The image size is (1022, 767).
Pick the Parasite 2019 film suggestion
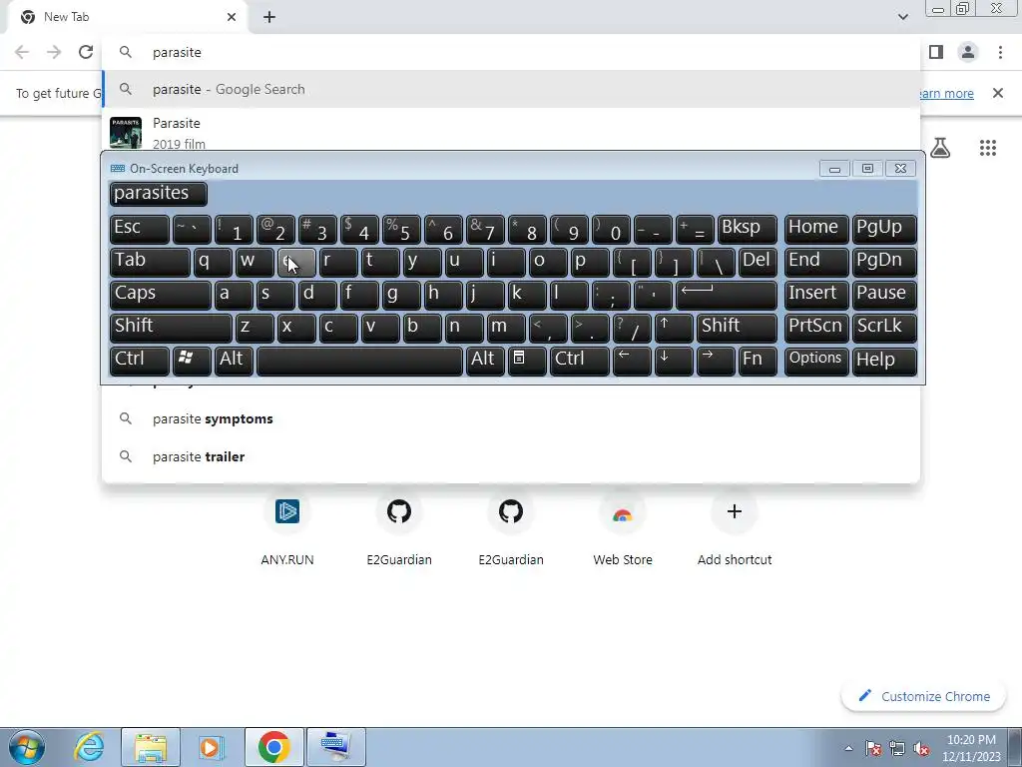[x=511, y=133]
